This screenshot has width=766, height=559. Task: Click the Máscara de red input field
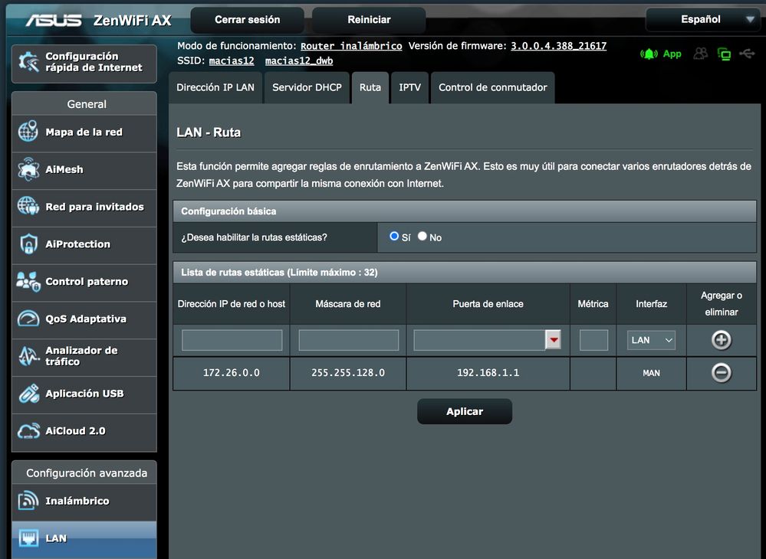(x=348, y=340)
